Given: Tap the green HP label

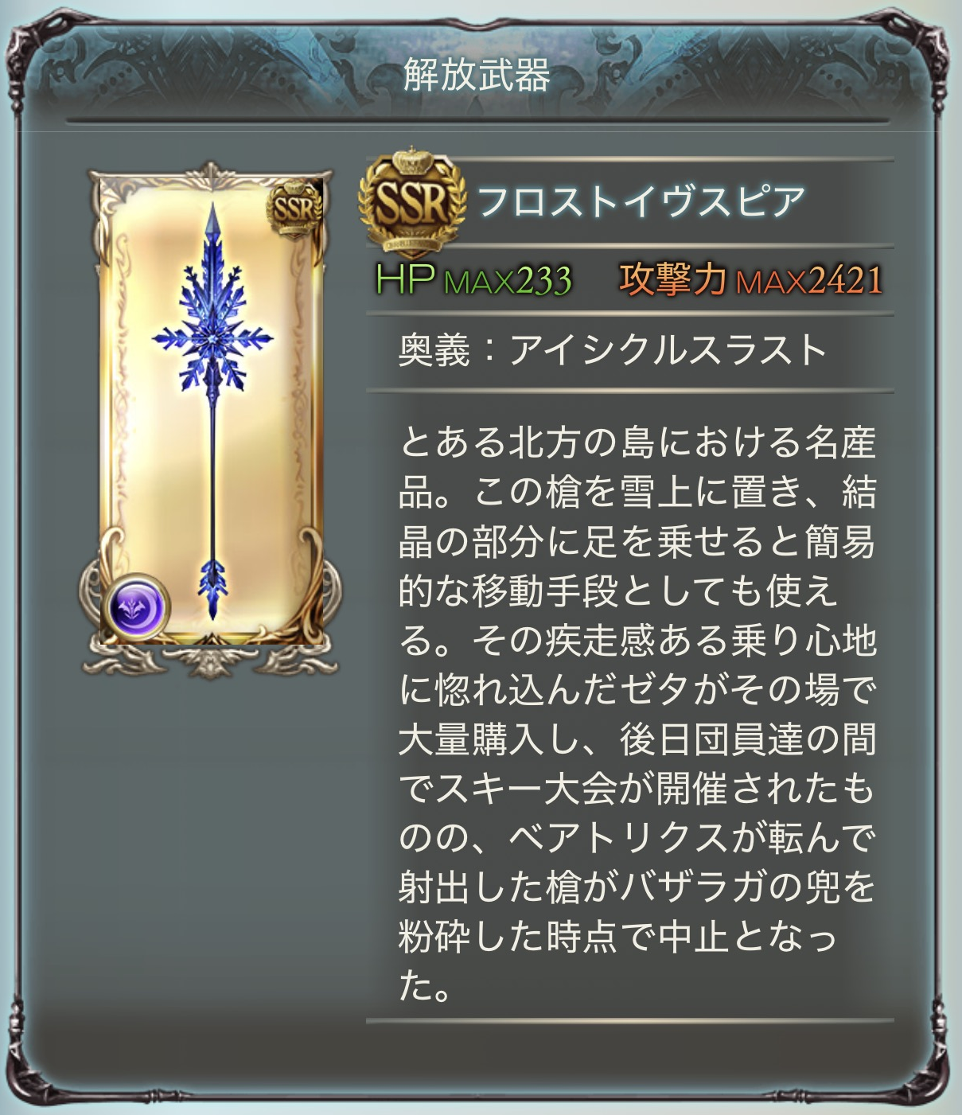Looking at the screenshot, I should click(x=405, y=279).
